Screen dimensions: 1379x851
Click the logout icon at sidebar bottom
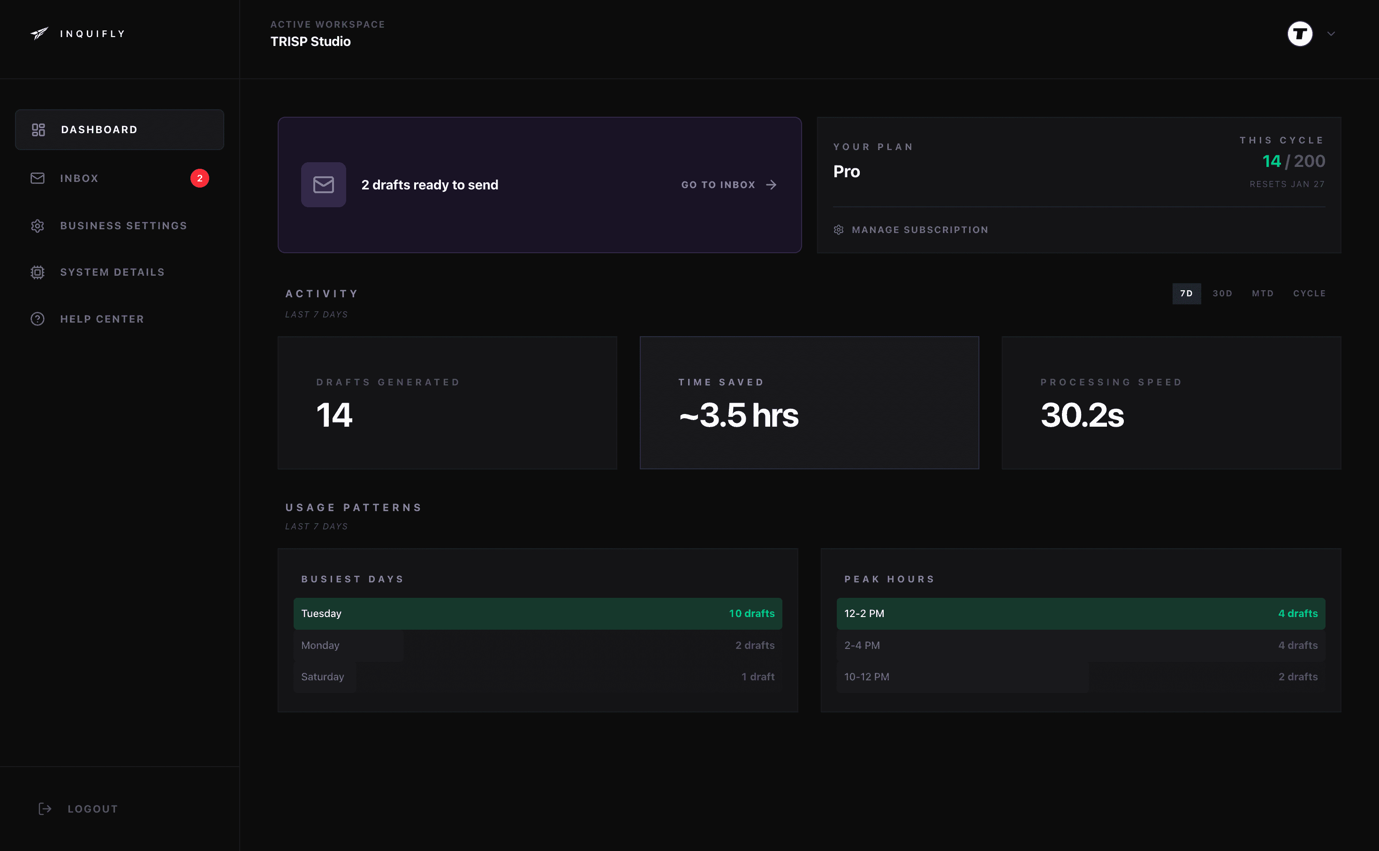tap(45, 809)
